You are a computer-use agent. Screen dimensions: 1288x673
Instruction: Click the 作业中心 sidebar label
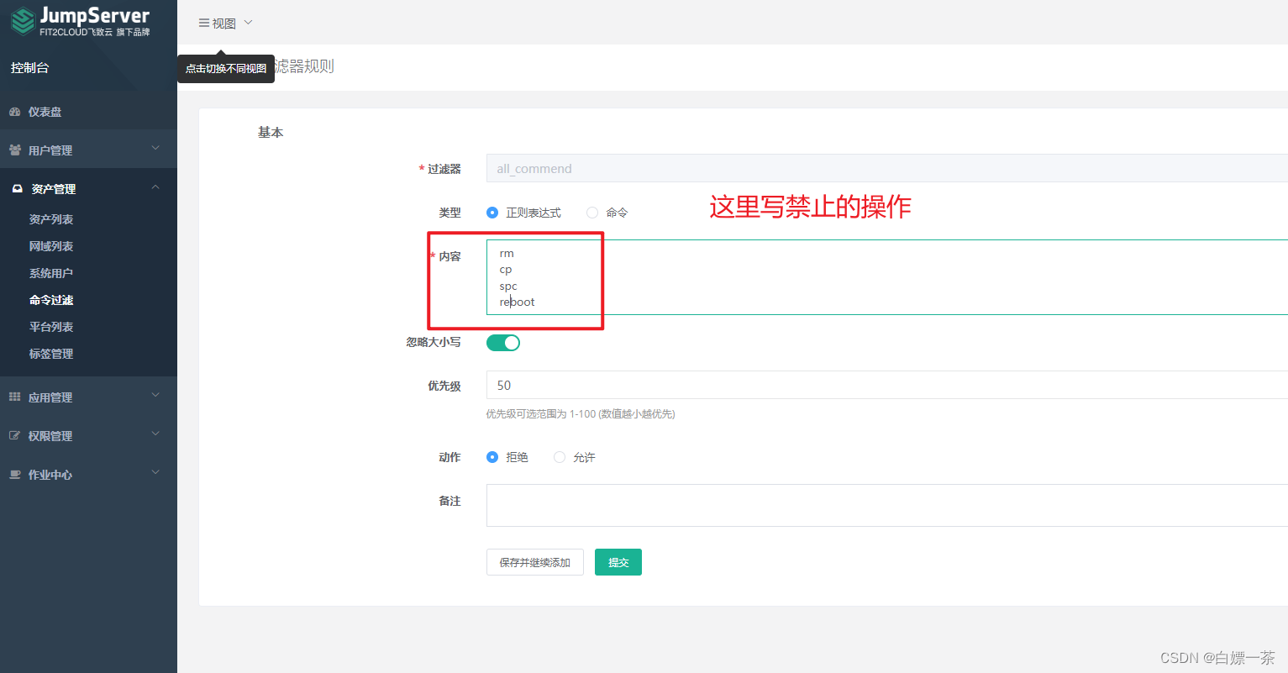pyautogui.click(x=50, y=475)
